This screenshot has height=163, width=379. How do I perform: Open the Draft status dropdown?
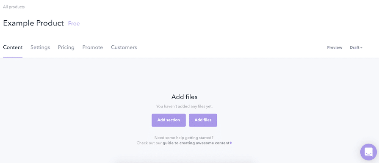tap(356, 47)
